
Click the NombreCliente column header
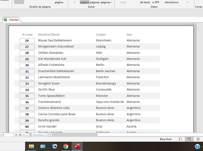pos(49,34)
